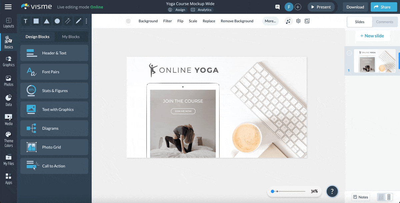
Task: Open the shape tools overflow menu
Action: [x=86, y=21]
